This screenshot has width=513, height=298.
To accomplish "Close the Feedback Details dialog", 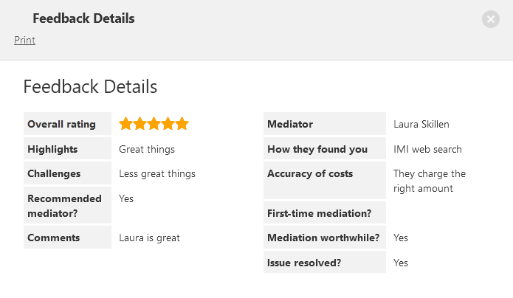I will point(491,19).
